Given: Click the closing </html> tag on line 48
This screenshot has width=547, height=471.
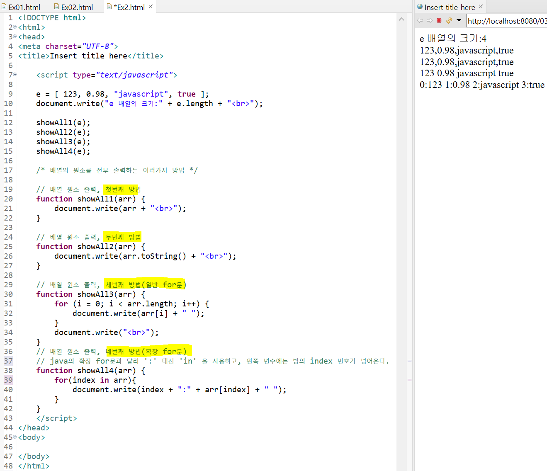Looking at the screenshot, I should point(34,466).
